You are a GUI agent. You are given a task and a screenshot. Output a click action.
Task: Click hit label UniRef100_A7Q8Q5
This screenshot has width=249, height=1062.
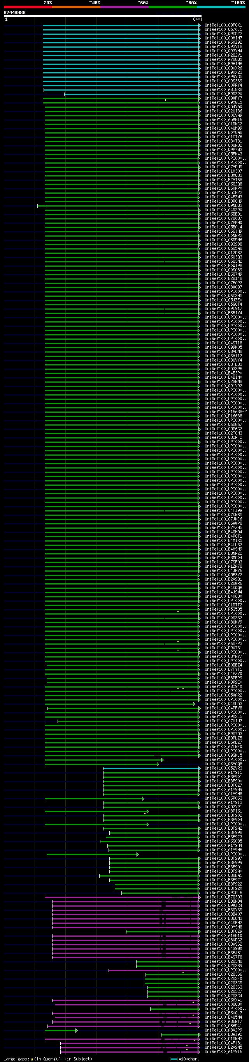click(x=224, y=59)
